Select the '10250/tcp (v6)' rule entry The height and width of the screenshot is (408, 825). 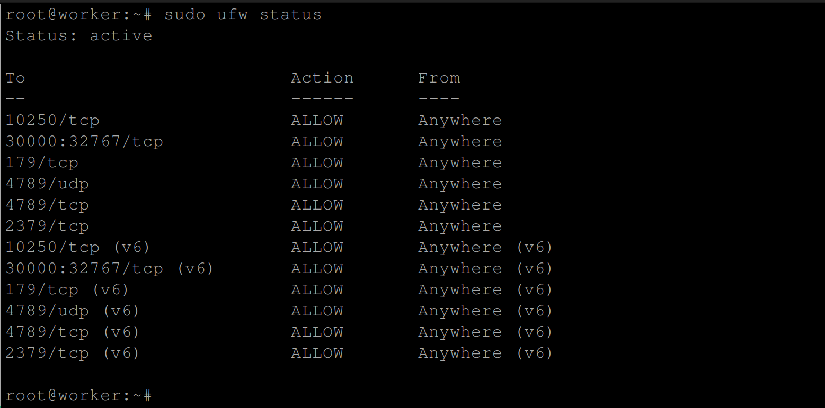pyautogui.click(x=78, y=247)
